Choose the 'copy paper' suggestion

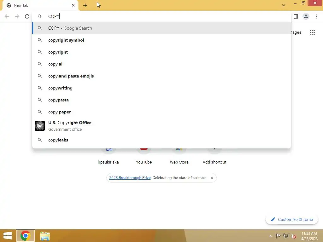(x=161, y=112)
